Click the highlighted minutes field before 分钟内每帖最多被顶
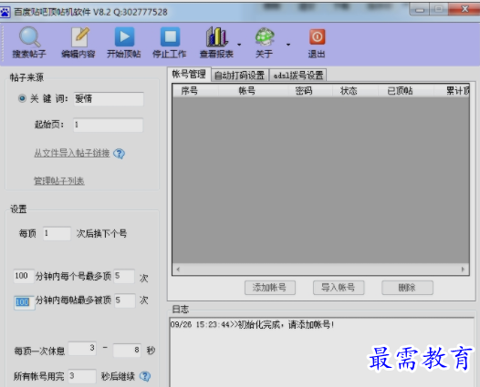This screenshot has width=480, height=387. [x=25, y=302]
